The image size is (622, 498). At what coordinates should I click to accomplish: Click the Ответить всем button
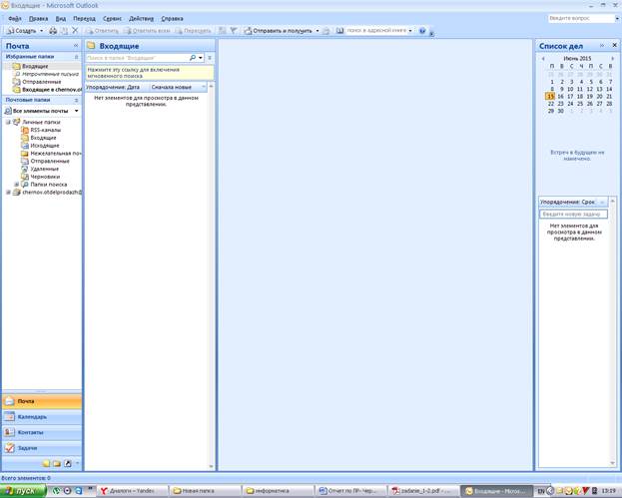pos(147,31)
